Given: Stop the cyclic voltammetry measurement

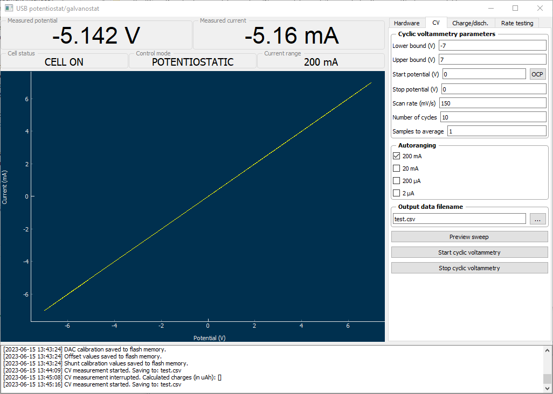Looking at the screenshot, I should [468, 268].
